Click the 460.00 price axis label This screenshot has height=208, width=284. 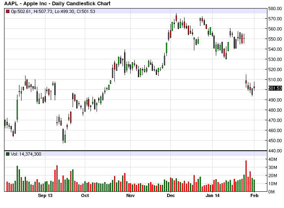(x=275, y=130)
